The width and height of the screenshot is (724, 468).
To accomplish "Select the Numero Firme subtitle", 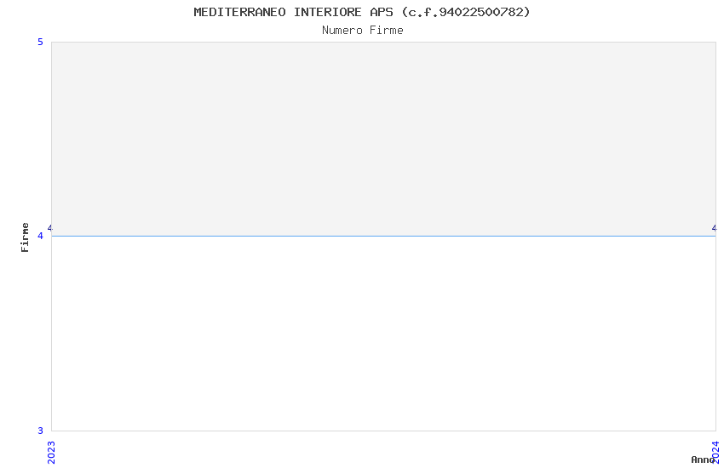I will pyautogui.click(x=363, y=31).
